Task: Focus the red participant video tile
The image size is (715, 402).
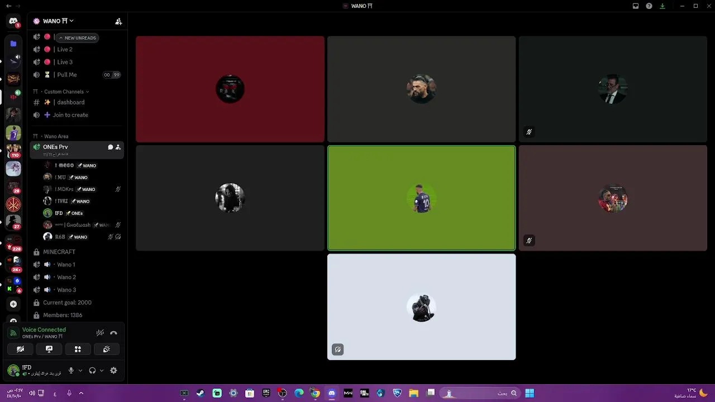Action: coord(230,89)
